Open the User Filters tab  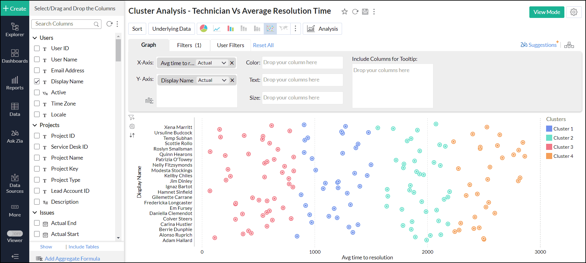coord(231,45)
